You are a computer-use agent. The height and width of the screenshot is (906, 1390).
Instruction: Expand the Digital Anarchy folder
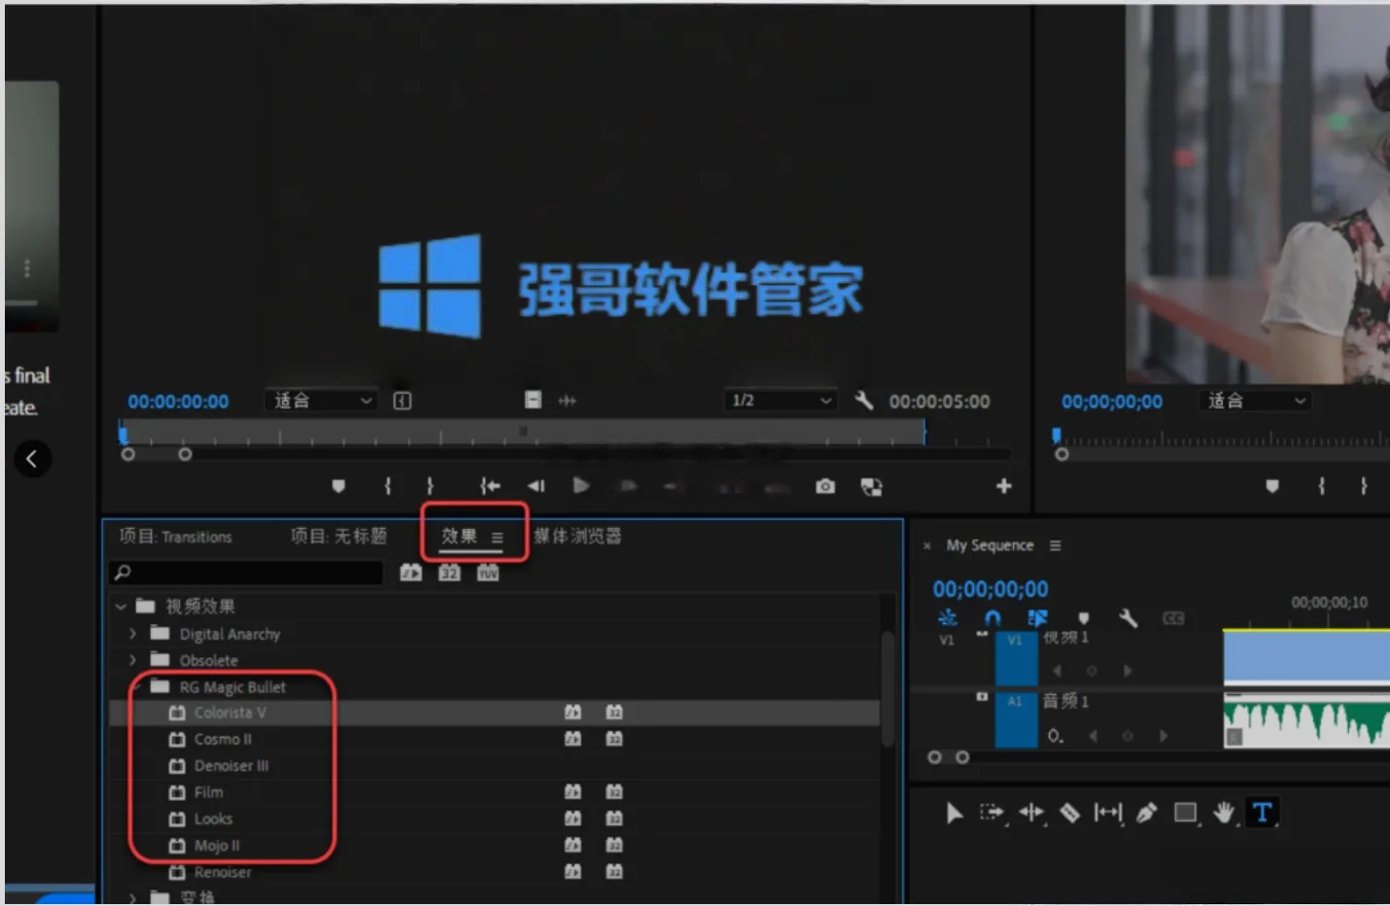click(x=133, y=634)
